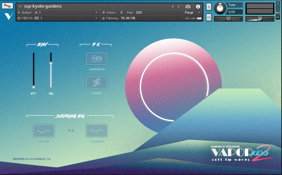The height and width of the screenshot is (175, 282).
Task: Click the right EQ arrow between Soften and Sharpen
Action: 73,131
